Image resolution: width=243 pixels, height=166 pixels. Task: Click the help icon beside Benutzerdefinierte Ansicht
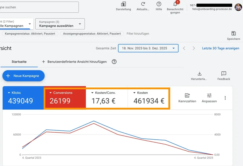(114, 62)
